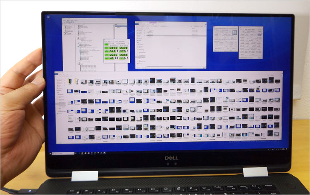This screenshot has height=195, width=310.
Task: Click the Windows Start button on taskbar
Action: 49,153
